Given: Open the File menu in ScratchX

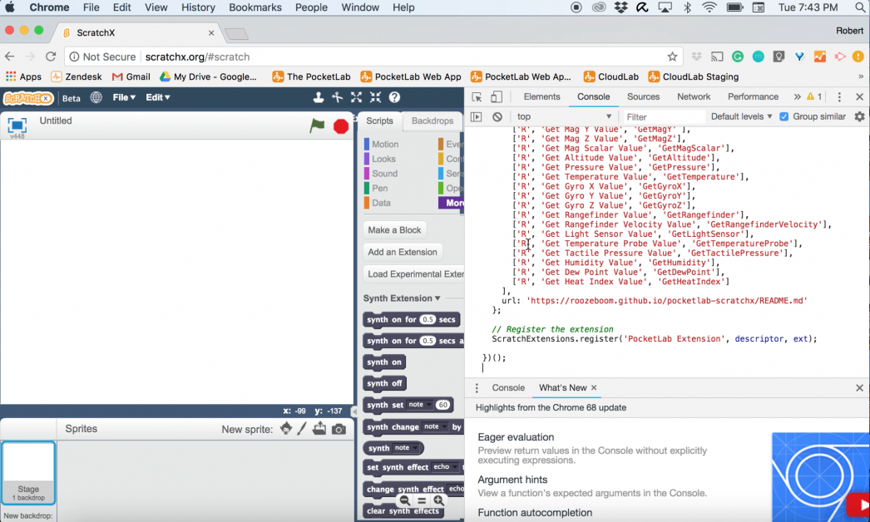Looking at the screenshot, I should pyautogui.click(x=121, y=96).
